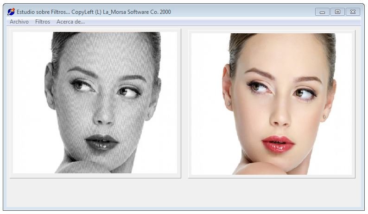Open the Filtros menu
This screenshot has width=368, height=214.
43,22
